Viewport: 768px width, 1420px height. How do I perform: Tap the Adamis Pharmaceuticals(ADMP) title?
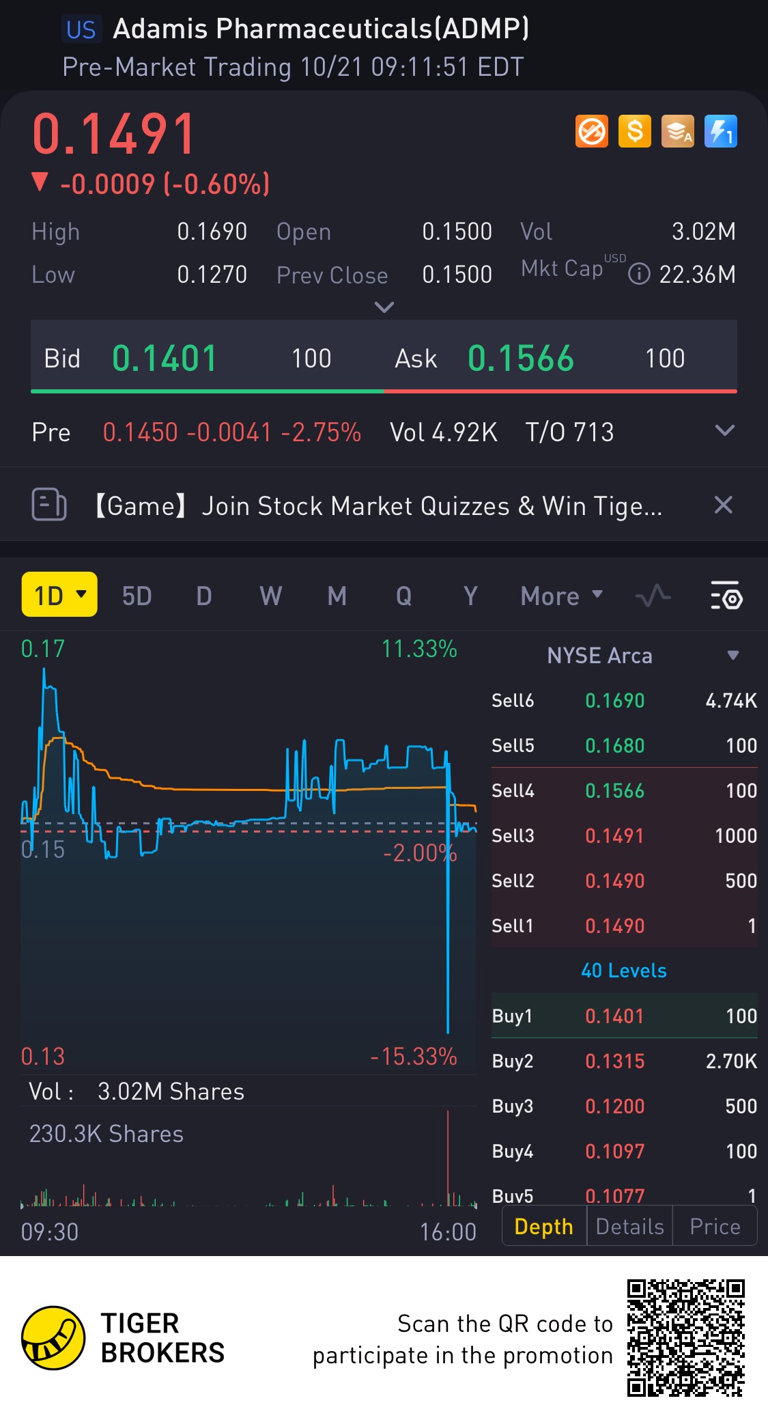click(321, 29)
